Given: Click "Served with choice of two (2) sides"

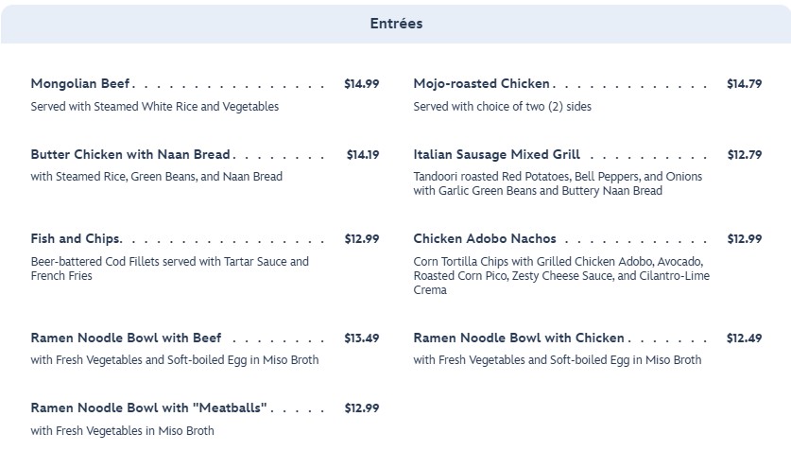Looking at the screenshot, I should (x=502, y=107).
